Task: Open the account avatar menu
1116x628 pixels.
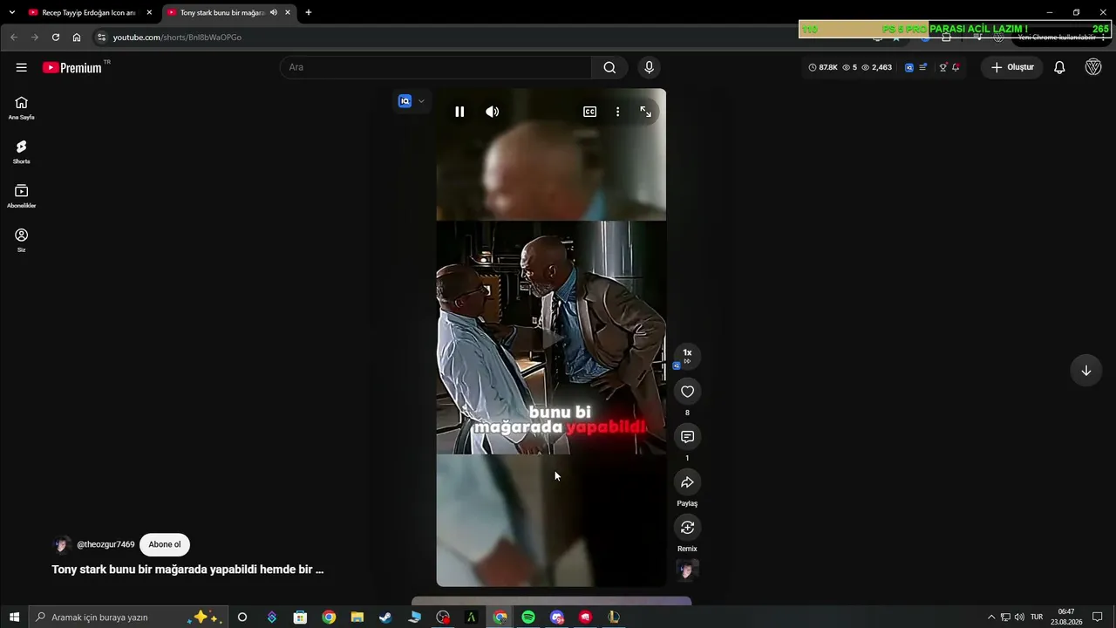Action: click(1093, 67)
